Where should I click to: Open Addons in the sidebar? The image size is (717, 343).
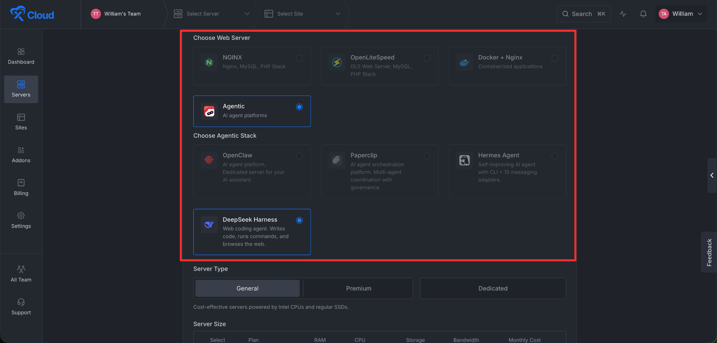(21, 155)
